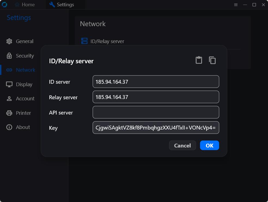268x202 pixels.
Task: Open the hamburger menu in title bar
Action: tap(236, 5)
